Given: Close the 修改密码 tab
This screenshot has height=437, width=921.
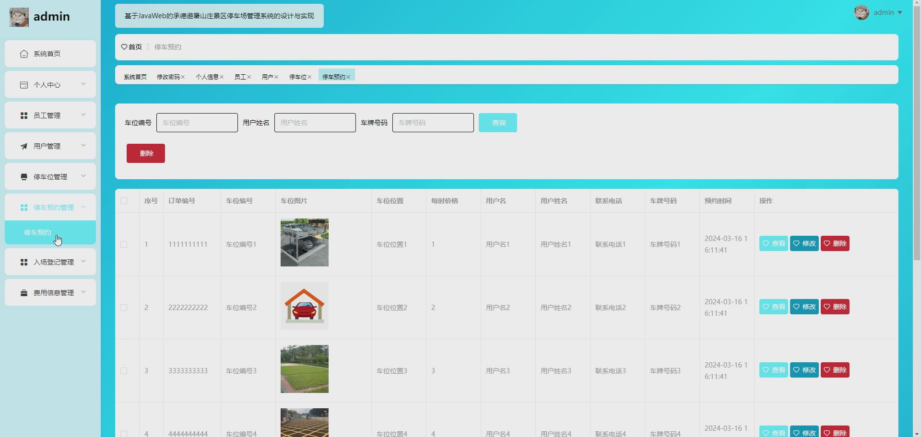Looking at the screenshot, I should click(x=183, y=77).
